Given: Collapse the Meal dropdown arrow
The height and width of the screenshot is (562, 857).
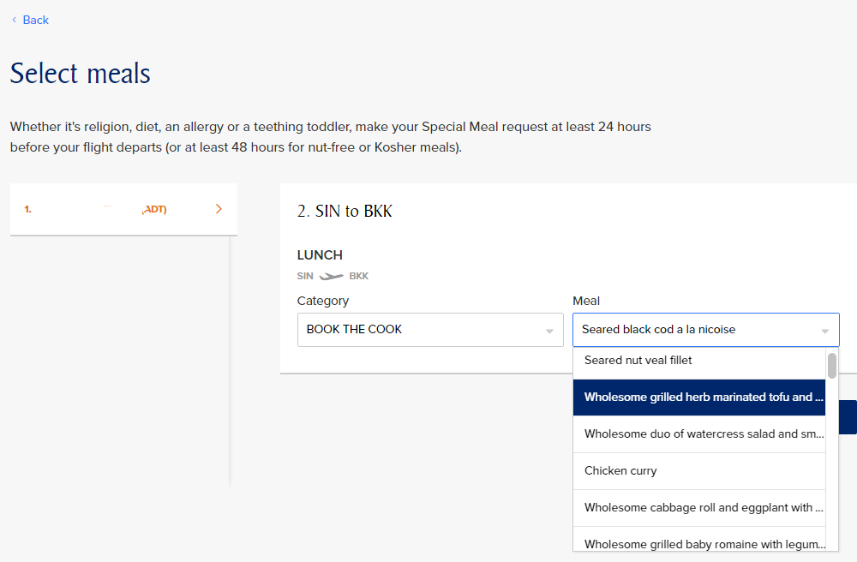Looking at the screenshot, I should pyautogui.click(x=824, y=331).
